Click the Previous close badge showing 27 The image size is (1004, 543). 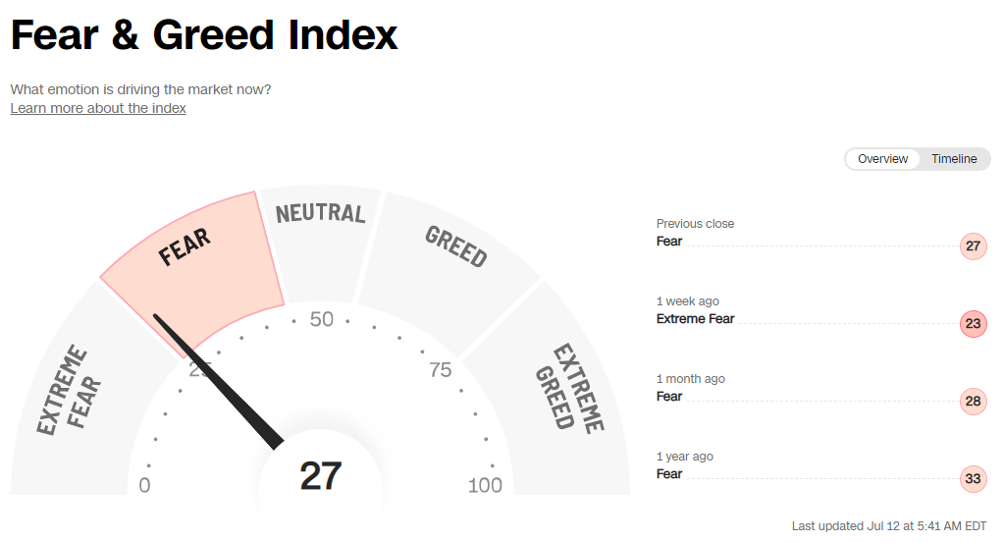pos(973,245)
